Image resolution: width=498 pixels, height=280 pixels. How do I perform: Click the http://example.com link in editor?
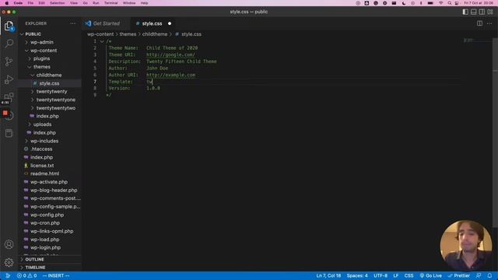pyautogui.click(x=170, y=75)
